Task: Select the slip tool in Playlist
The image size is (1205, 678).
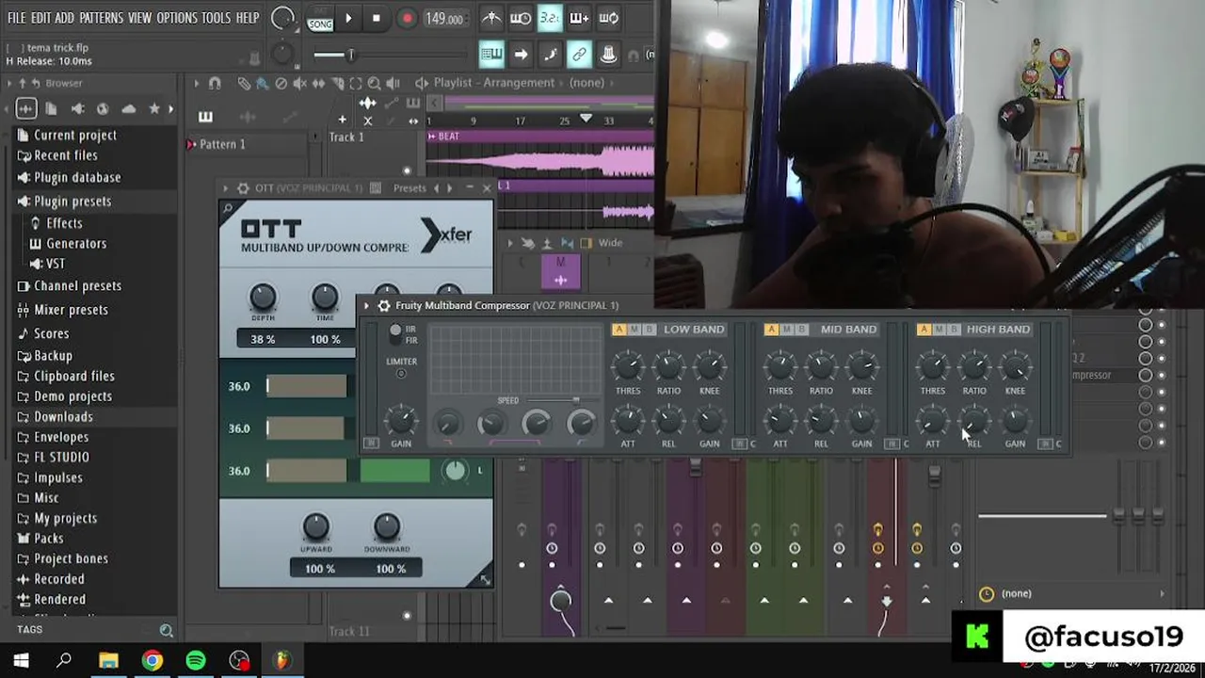Action: pos(318,83)
